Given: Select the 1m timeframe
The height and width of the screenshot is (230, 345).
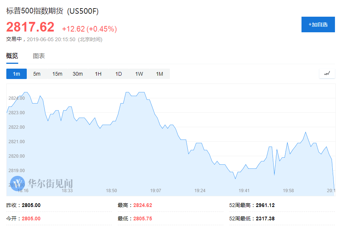Looking at the screenshot, I should click(x=16, y=74).
